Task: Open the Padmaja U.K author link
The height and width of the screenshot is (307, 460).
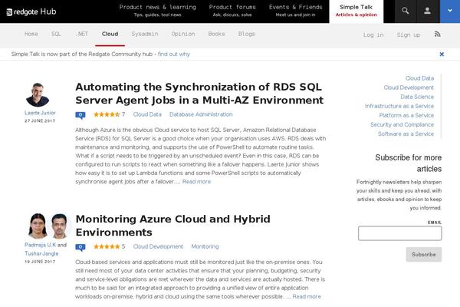Action: coord(40,245)
